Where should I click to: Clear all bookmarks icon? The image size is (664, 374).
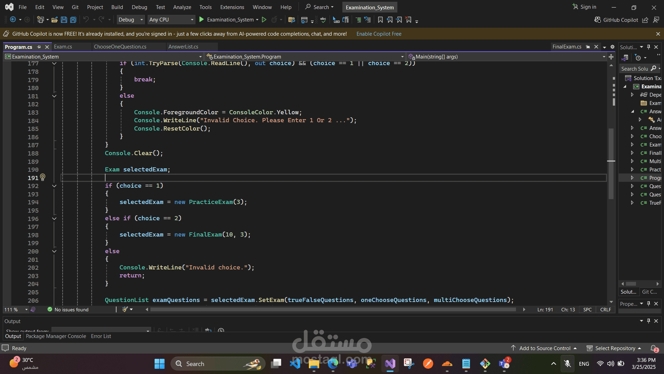[x=409, y=20]
